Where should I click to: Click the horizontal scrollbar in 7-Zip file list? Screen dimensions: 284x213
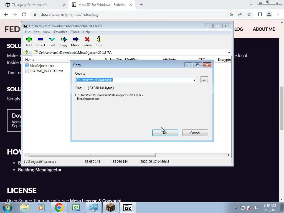(92, 155)
